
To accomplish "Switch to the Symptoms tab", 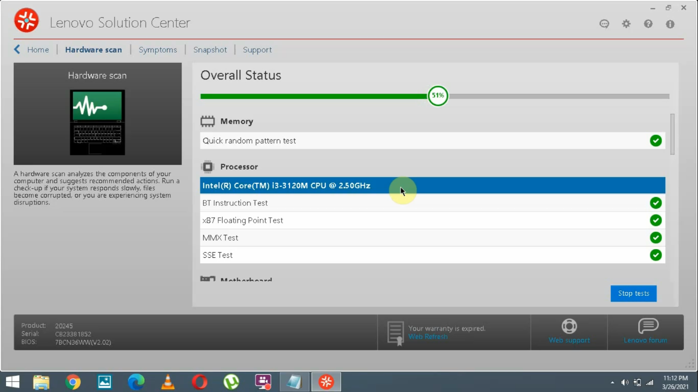I will coord(158,50).
